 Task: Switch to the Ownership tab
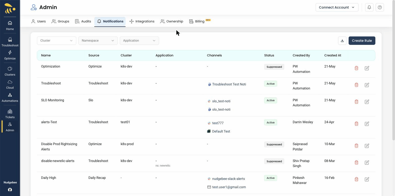point(172,21)
